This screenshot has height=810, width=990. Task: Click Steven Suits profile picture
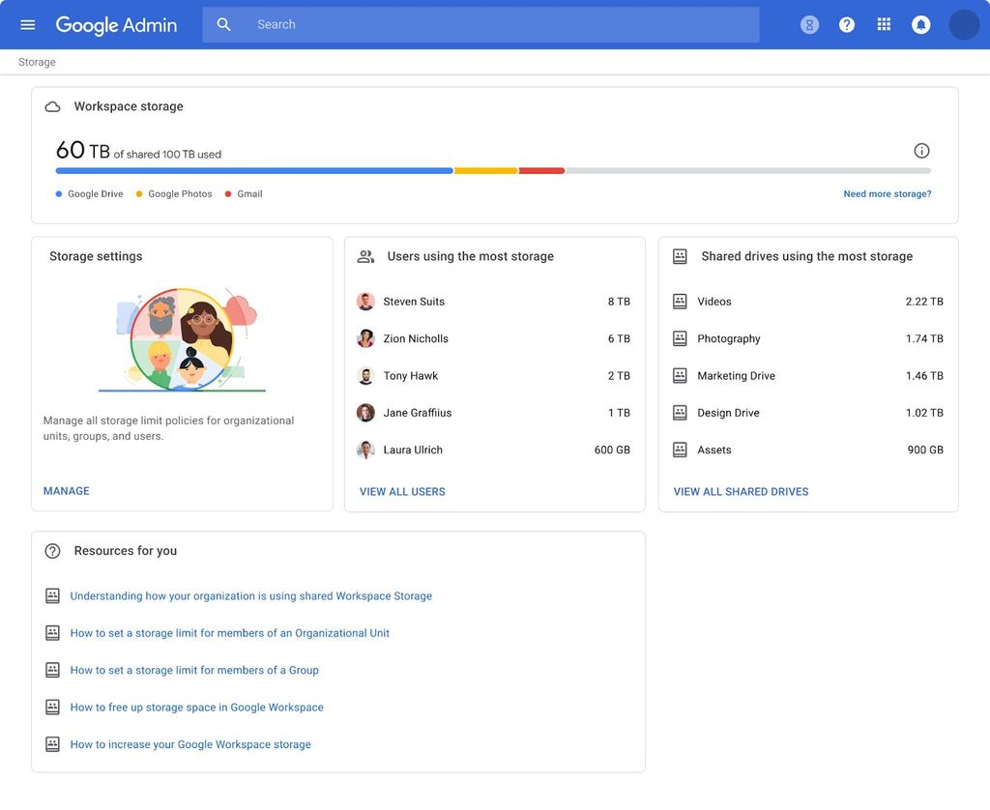pyautogui.click(x=365, y=301)
